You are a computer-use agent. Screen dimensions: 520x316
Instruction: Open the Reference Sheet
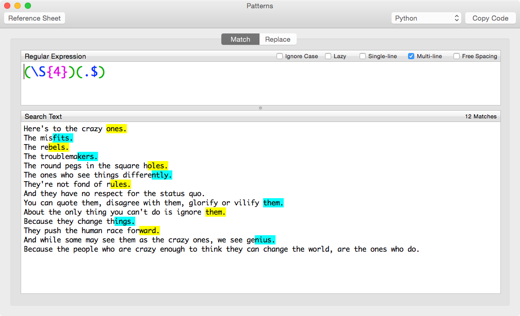[x=35, y=18]
